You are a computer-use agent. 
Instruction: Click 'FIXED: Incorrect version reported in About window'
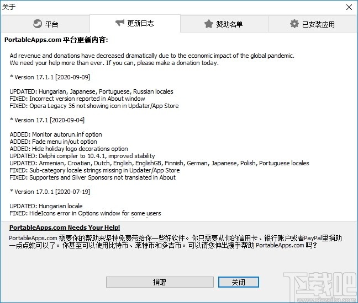77,99
